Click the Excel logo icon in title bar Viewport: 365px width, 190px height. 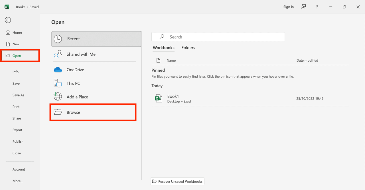7,7
